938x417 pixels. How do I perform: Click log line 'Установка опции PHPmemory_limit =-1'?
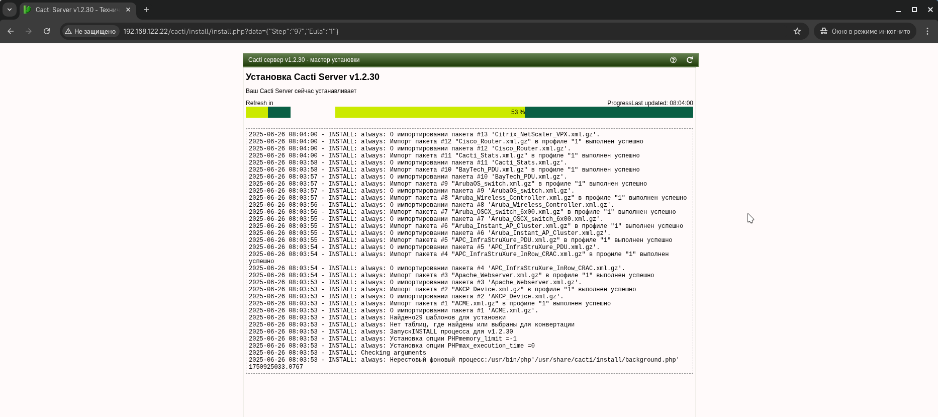click(383, 339)
